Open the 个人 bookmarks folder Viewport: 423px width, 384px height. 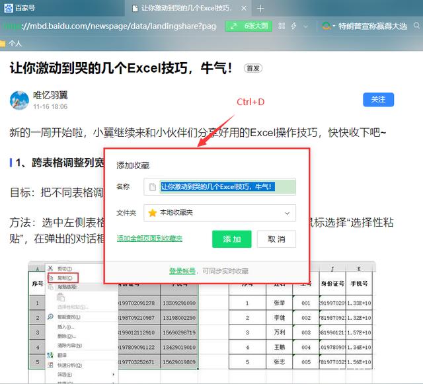tap(12, 43)
